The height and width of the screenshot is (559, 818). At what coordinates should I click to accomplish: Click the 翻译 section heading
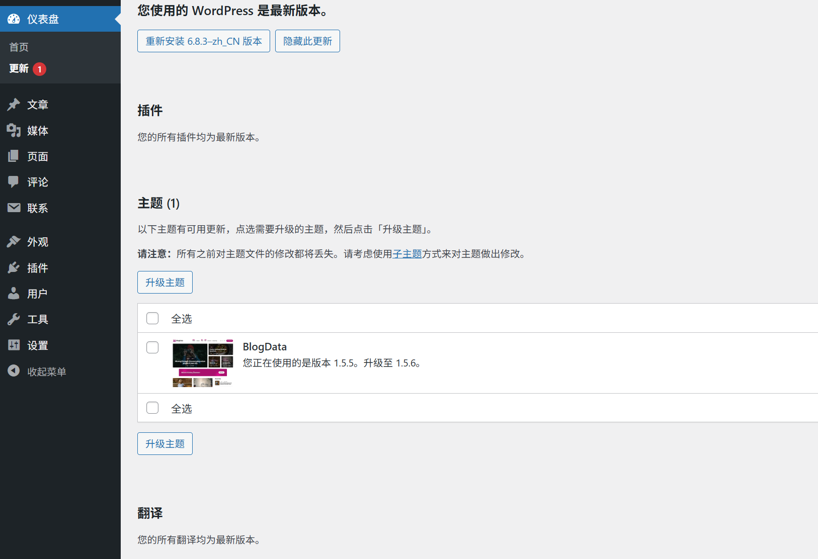pos(150,513)
